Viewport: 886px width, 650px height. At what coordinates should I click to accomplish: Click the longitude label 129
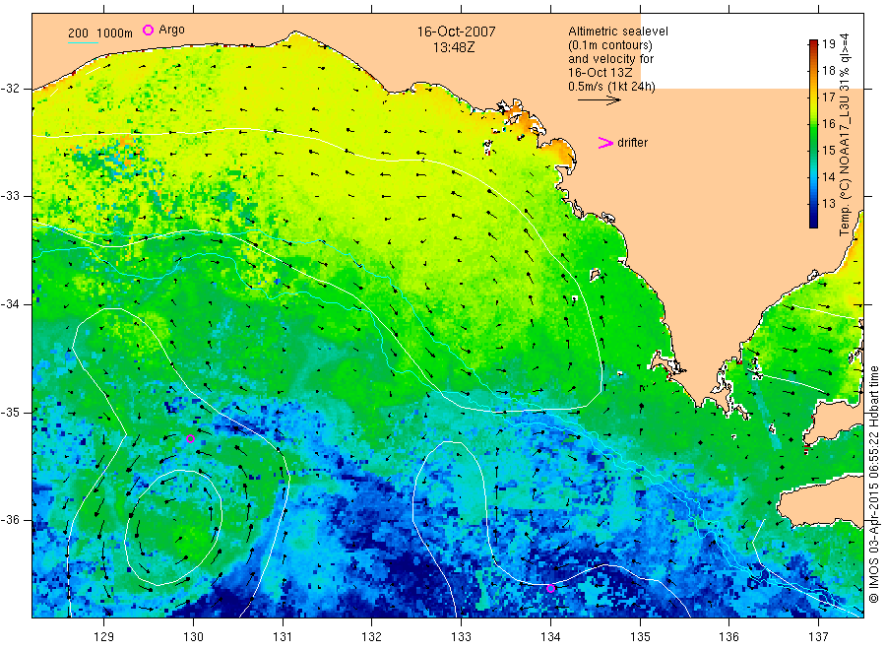pos(104,637)
